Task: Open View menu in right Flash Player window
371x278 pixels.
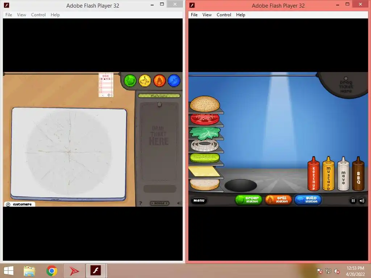Action: pyautogui.click(x=207, y=14)
